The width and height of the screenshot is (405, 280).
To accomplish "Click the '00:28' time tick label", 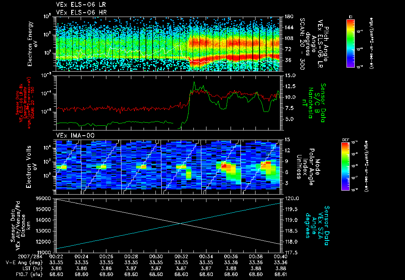I will point(131,257).
